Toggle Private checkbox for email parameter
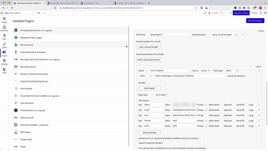This screenshot has width=268, height=151. (x=206, y=110)
